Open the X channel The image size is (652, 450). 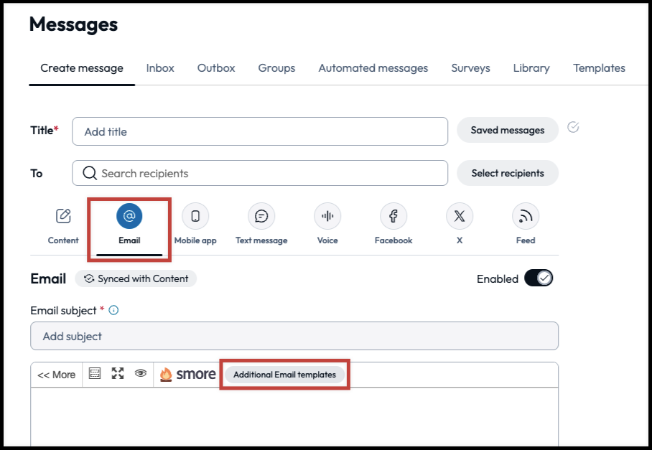point(459,215)
